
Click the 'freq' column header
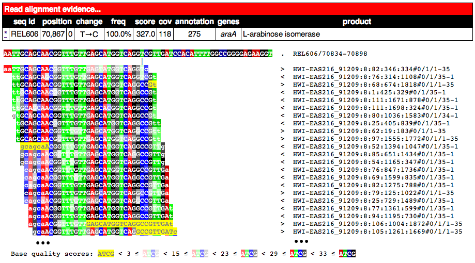pyautogui.click(x=118, y=22)
